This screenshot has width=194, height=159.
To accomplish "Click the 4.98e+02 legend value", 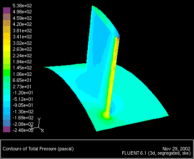I will point(22,12).
